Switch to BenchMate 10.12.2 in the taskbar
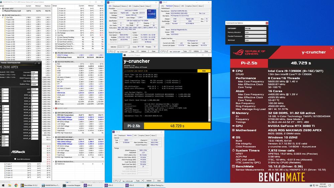 click(x=29, y=185)
